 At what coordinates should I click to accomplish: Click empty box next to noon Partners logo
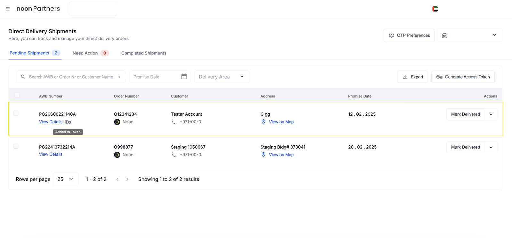tap(93, 9)
